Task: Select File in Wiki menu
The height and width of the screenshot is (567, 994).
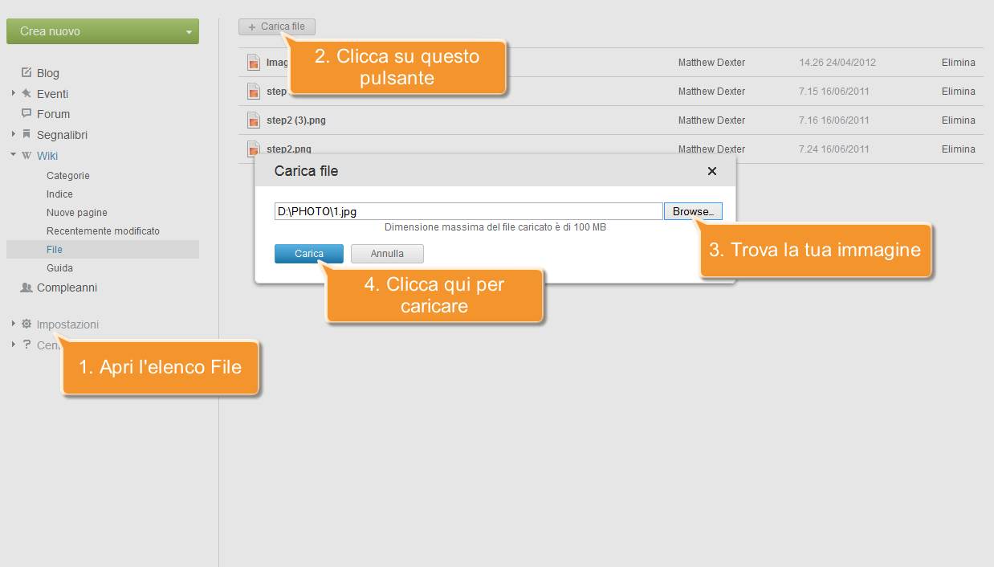Action: pos(103,250)
